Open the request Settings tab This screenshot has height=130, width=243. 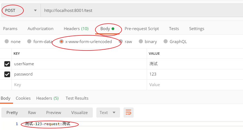(196, 29)
